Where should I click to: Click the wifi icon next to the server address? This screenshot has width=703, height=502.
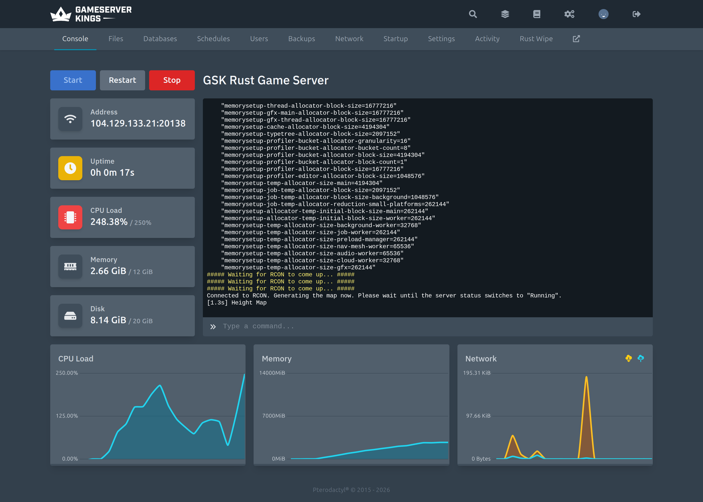[70, 119]
